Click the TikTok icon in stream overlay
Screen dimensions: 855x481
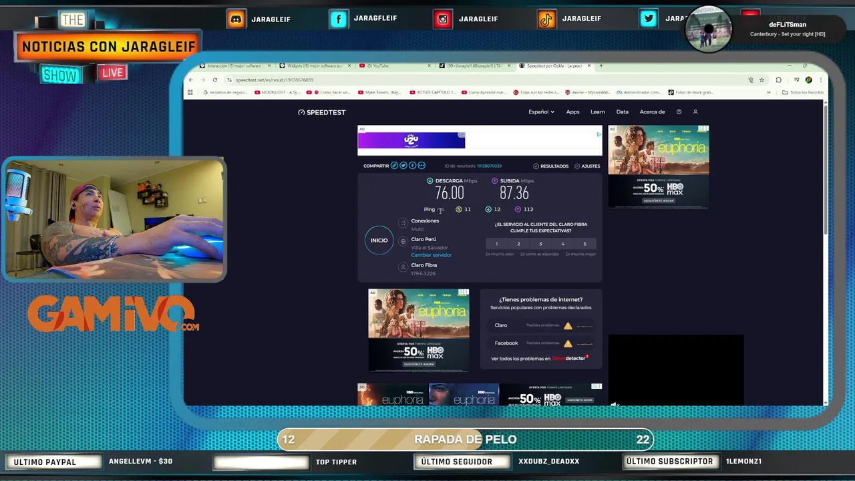(546, 19)
